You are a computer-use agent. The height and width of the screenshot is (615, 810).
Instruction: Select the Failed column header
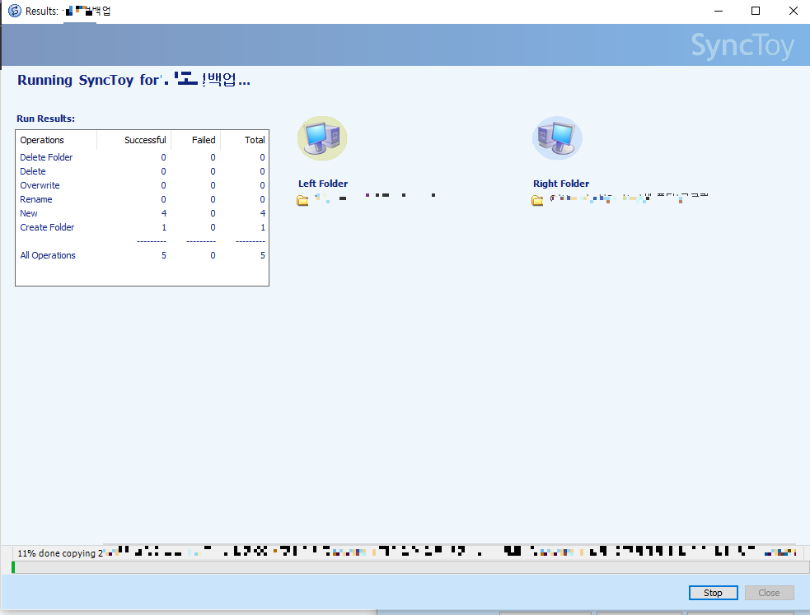point(204,140)
